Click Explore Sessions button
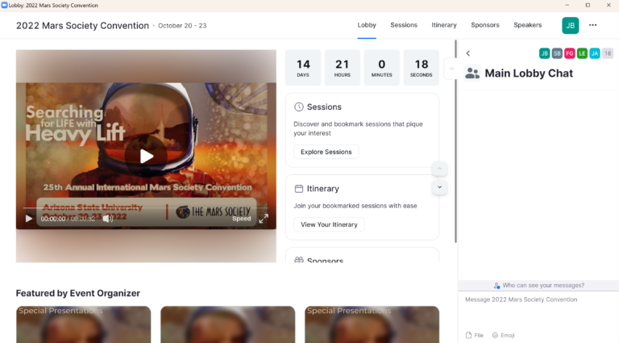This screenshot has height=343, width=619. [326, 152]
